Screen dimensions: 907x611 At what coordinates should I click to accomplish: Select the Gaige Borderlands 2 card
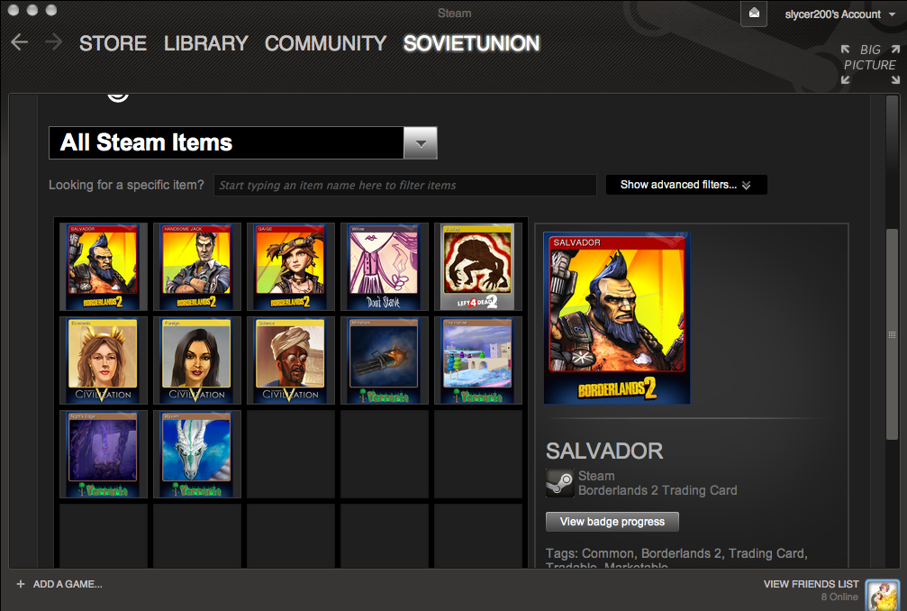(x=290, y=267)
